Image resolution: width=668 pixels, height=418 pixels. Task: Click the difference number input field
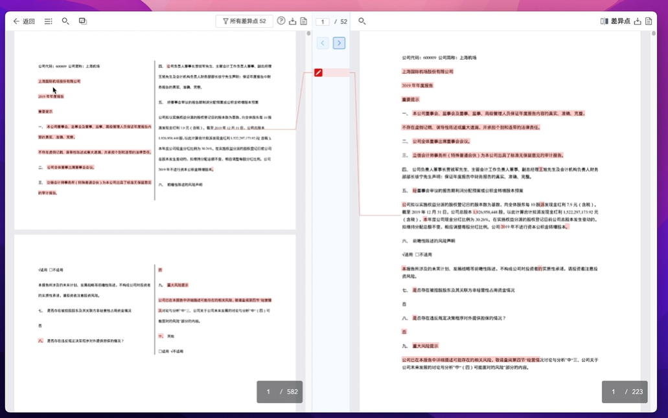point(323,22)
